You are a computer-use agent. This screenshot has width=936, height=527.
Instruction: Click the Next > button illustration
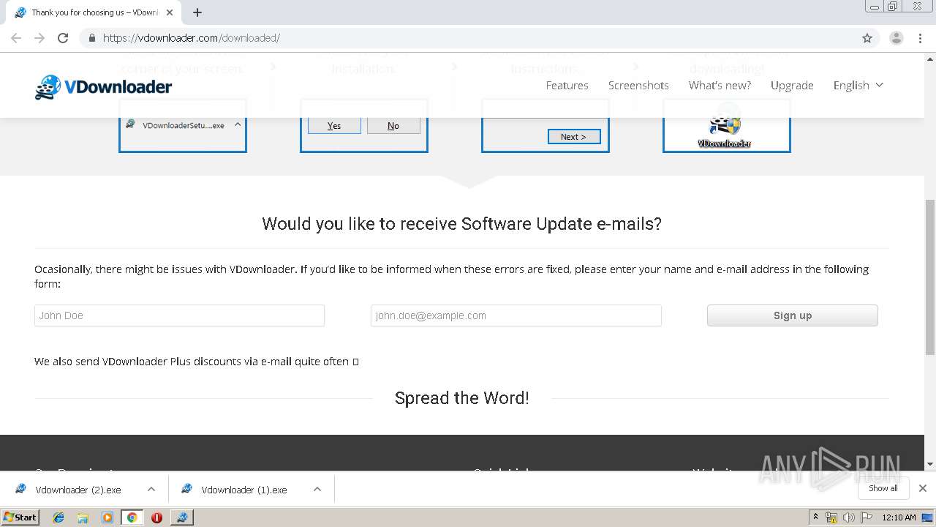[x=574, y=137]
